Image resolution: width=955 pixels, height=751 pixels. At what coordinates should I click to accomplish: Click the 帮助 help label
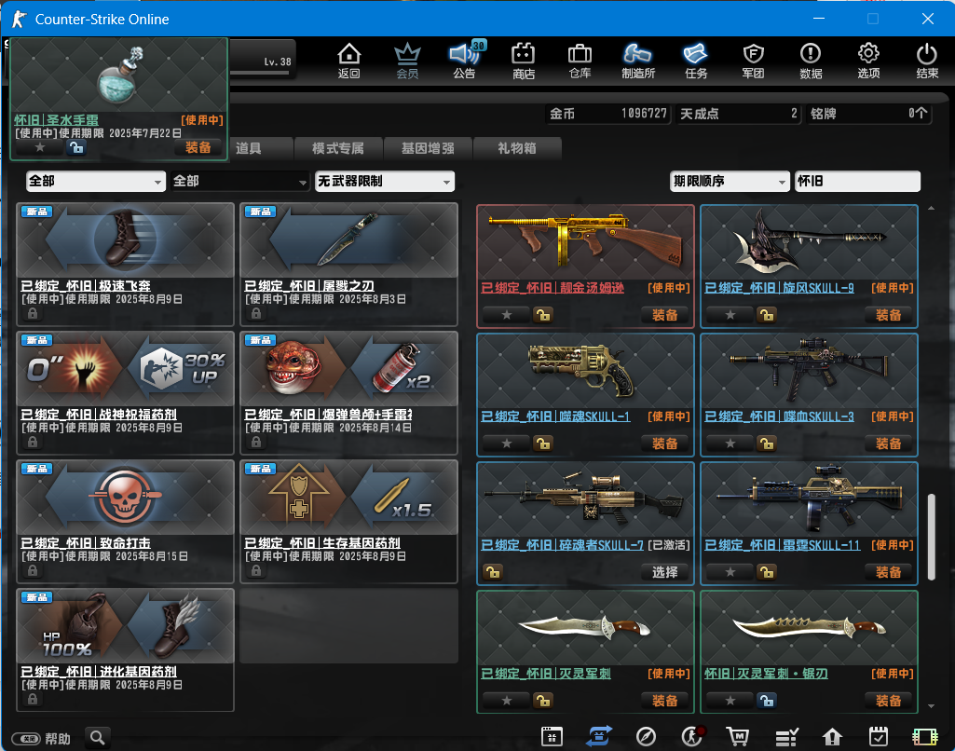tap(58, 739)
